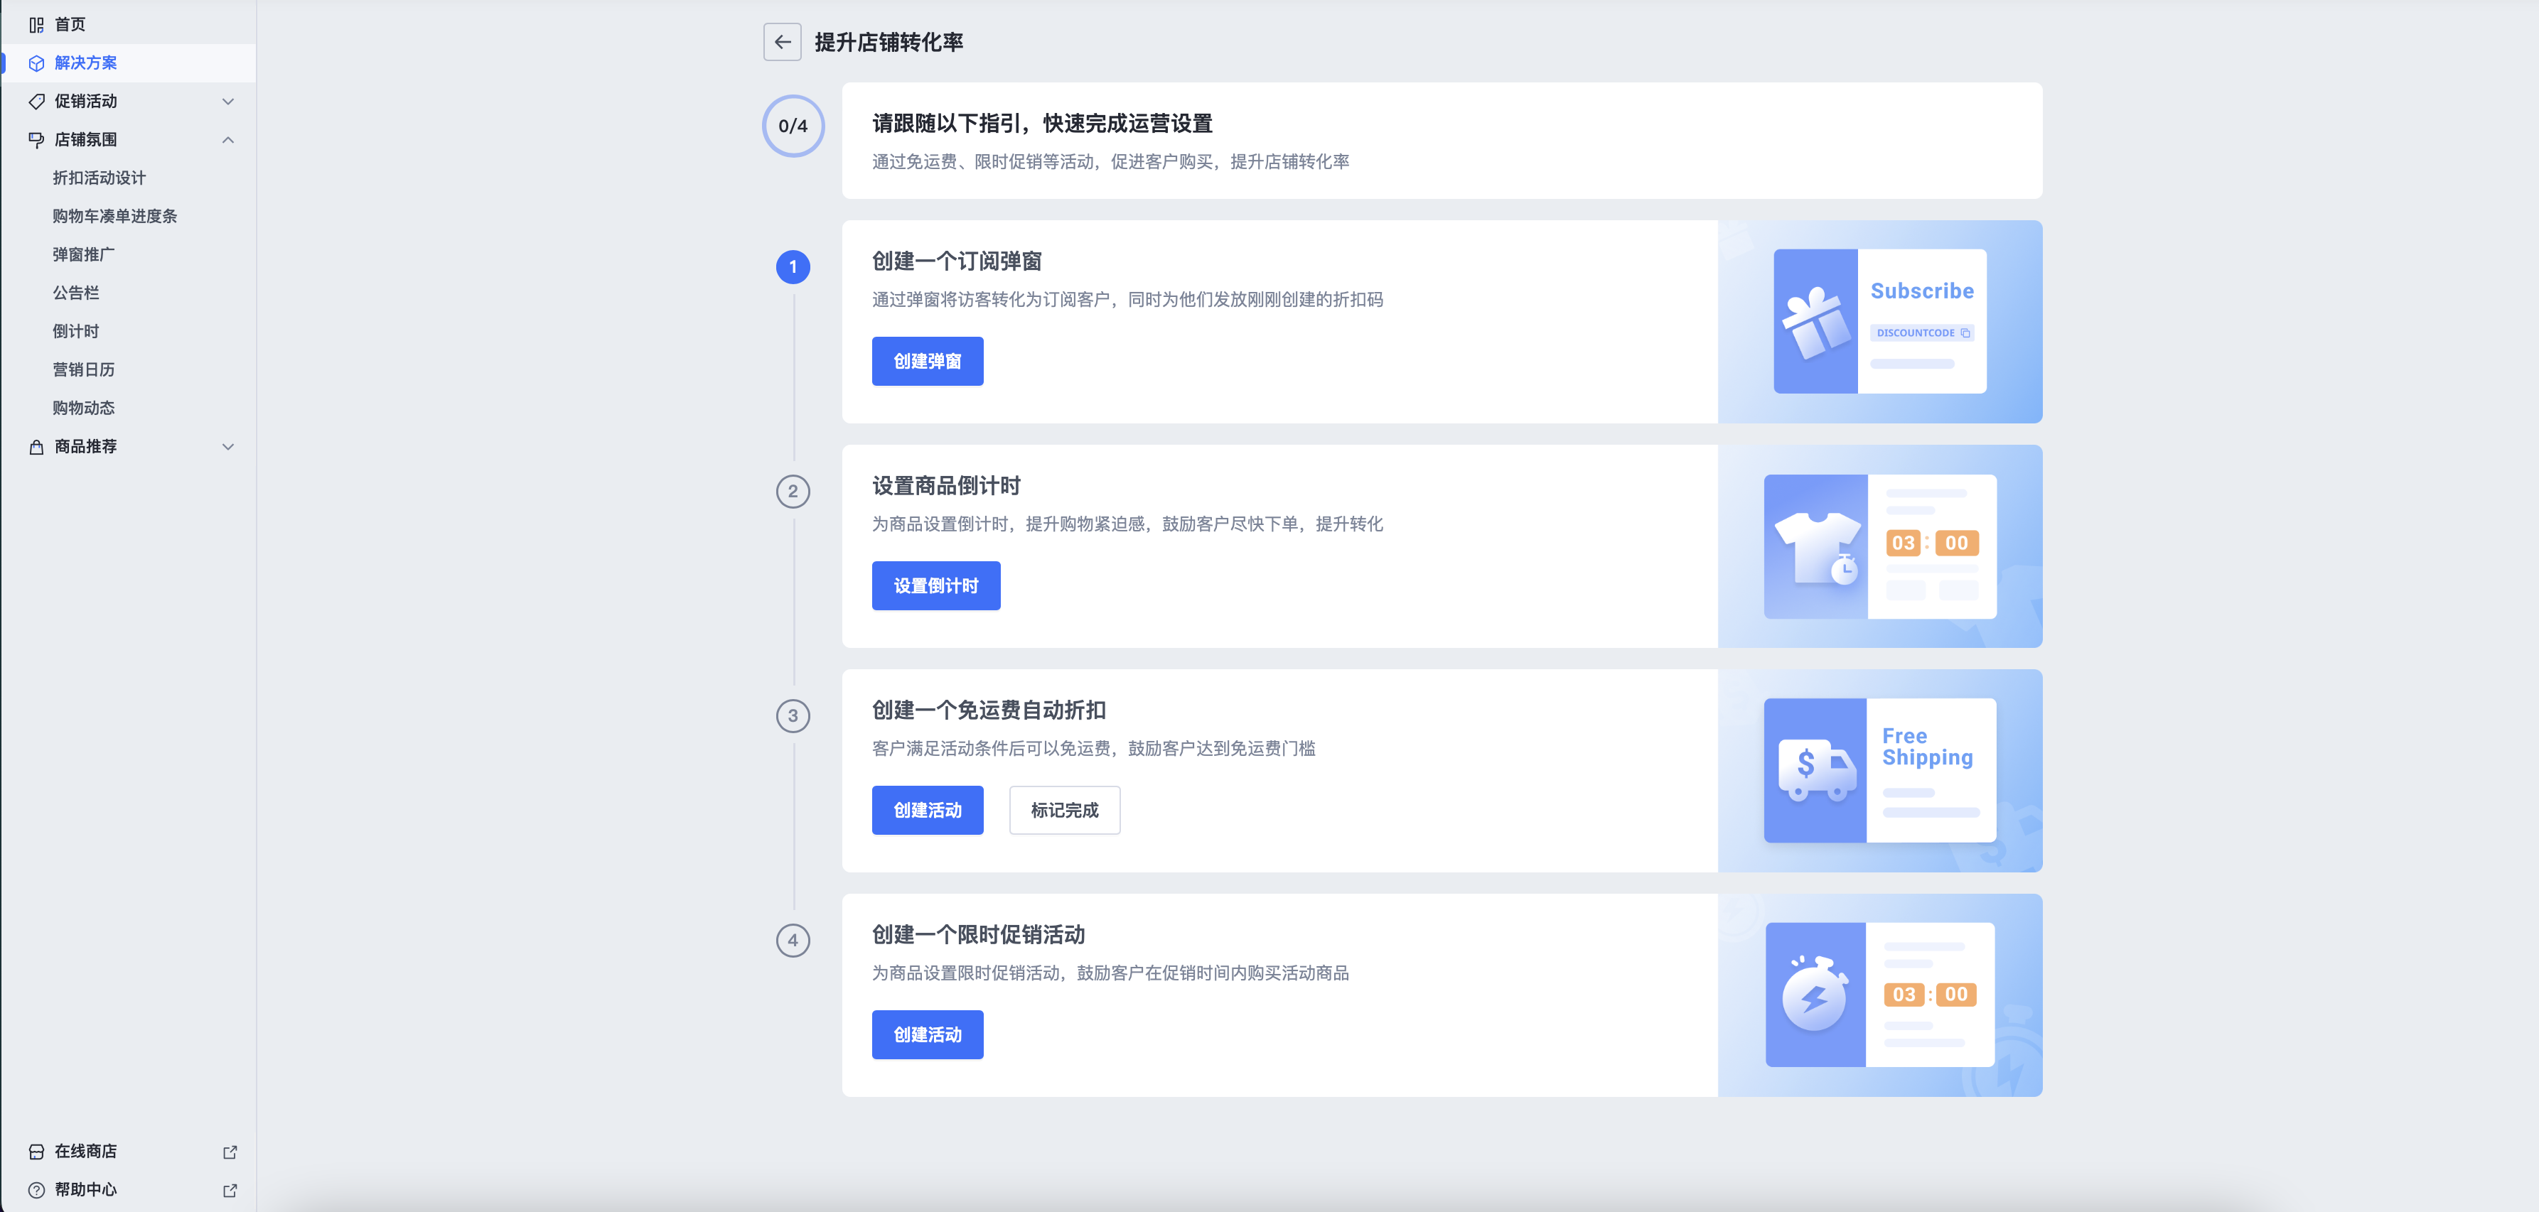Click the 首页 home icon in sidebar

[x=36, y=23]
